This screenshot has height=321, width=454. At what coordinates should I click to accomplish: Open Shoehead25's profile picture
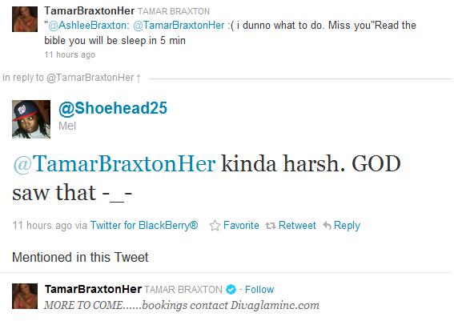(x=31, y=119)
